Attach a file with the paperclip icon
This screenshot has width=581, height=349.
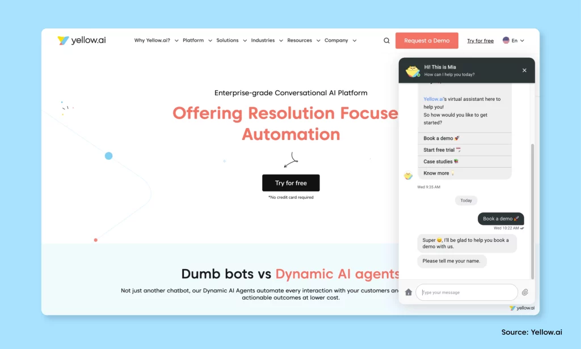(x=525, y=292)
